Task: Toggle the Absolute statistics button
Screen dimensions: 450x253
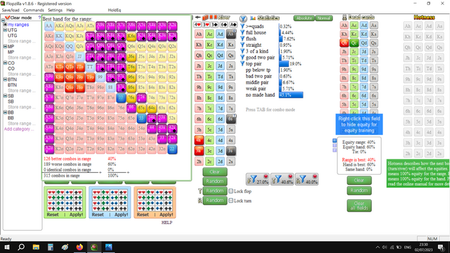Action: [x=304, y=18]
